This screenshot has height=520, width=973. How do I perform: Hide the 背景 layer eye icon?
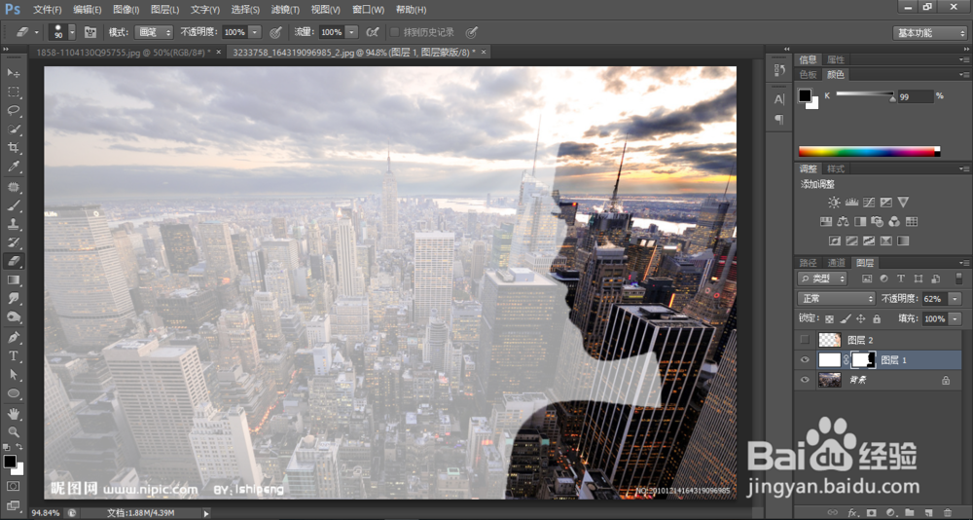click(805, 380)
